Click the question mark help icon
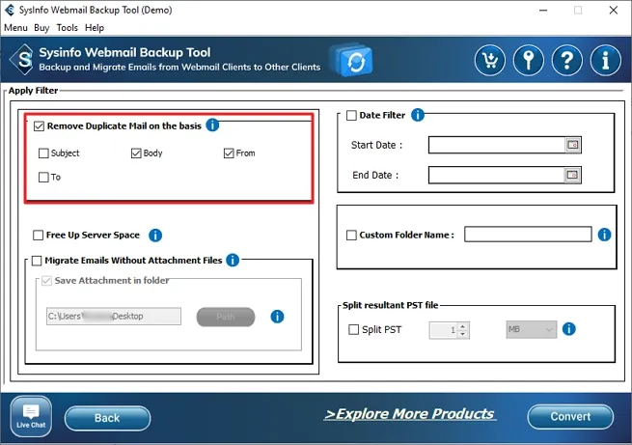Viewport: 632px width, 445px height. click(x=567, y=61)
